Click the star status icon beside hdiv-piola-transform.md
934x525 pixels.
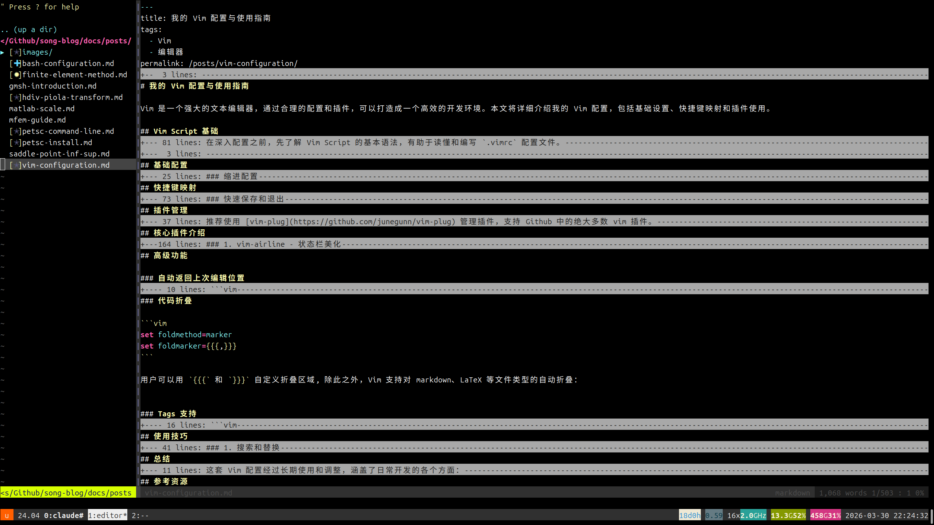pos(17,97)
